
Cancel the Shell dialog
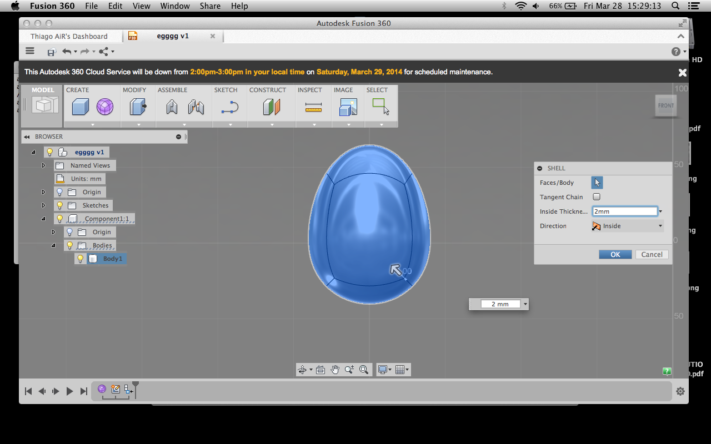coord(652,254)
